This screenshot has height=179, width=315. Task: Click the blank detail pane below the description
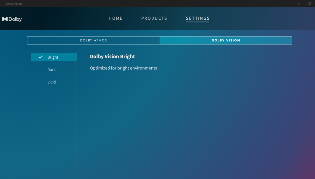coord(185,123)
